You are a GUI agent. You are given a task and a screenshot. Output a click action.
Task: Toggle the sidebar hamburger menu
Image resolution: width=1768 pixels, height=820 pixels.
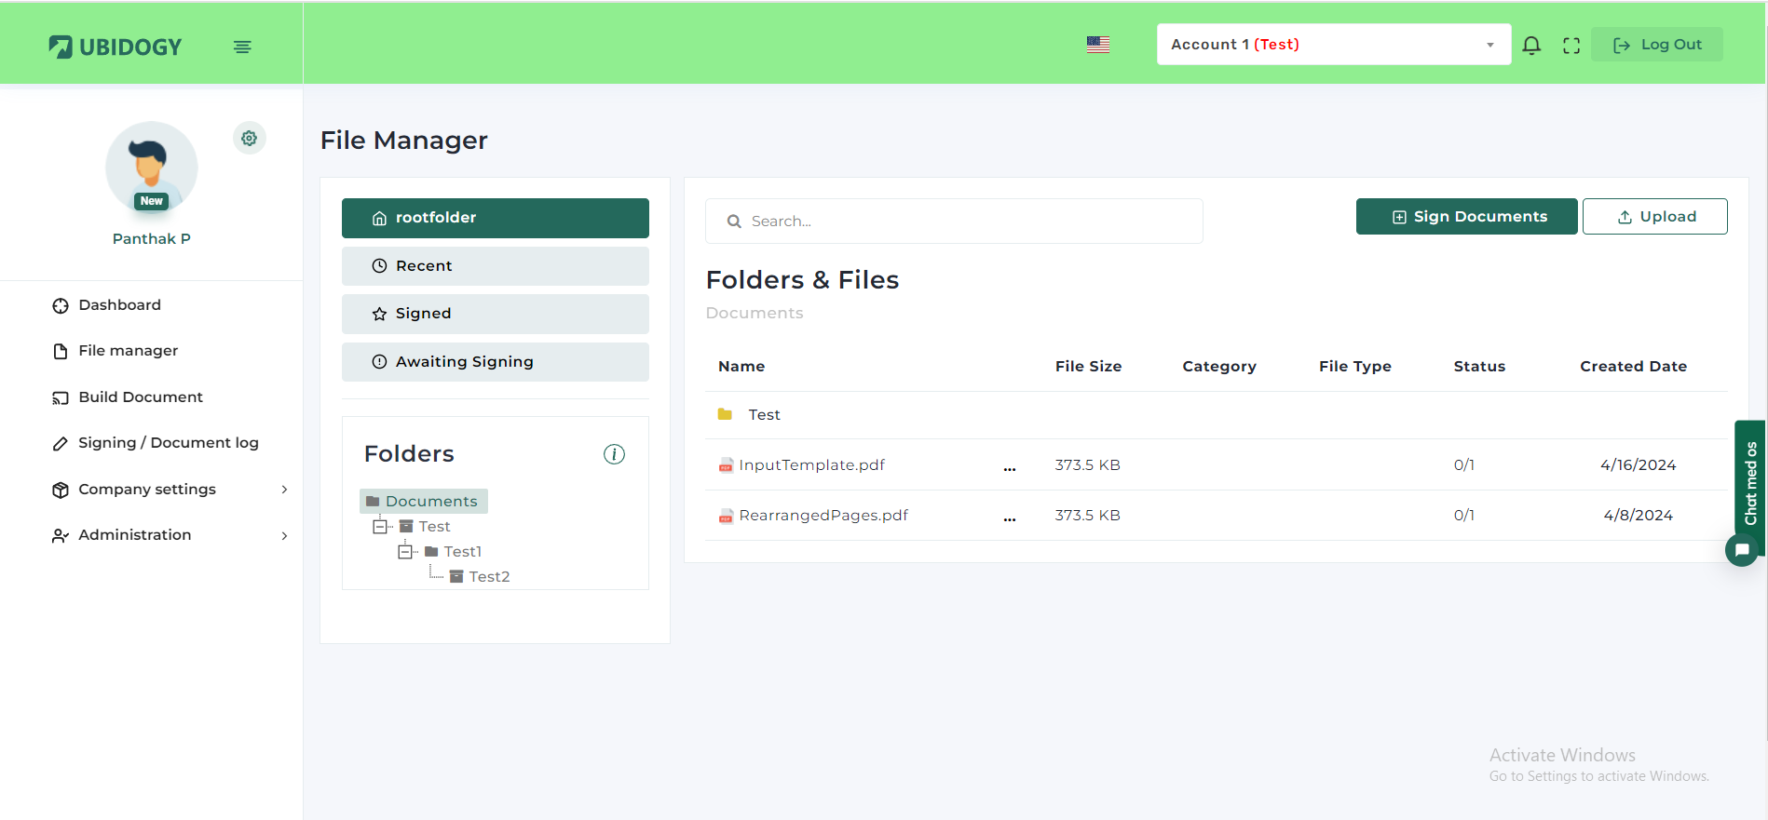point(242,47)
